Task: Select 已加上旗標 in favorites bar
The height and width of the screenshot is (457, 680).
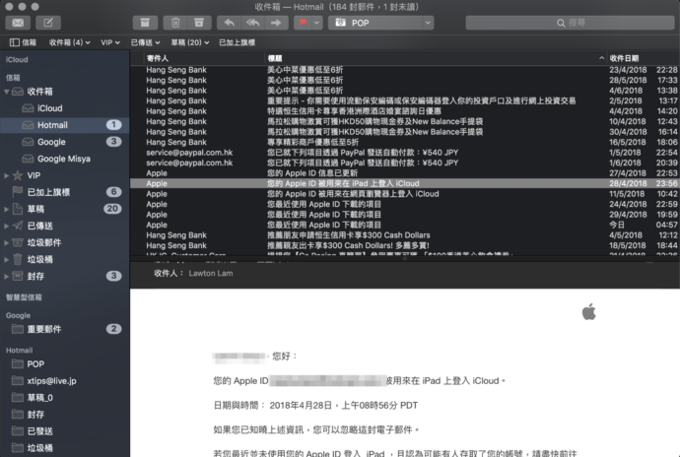Action: click(x=237, y=42)
